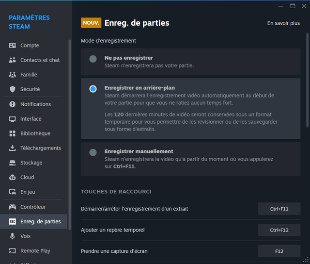Click the sidebar vertical scrollbar

pyautogui.click(x=69, y=135)
